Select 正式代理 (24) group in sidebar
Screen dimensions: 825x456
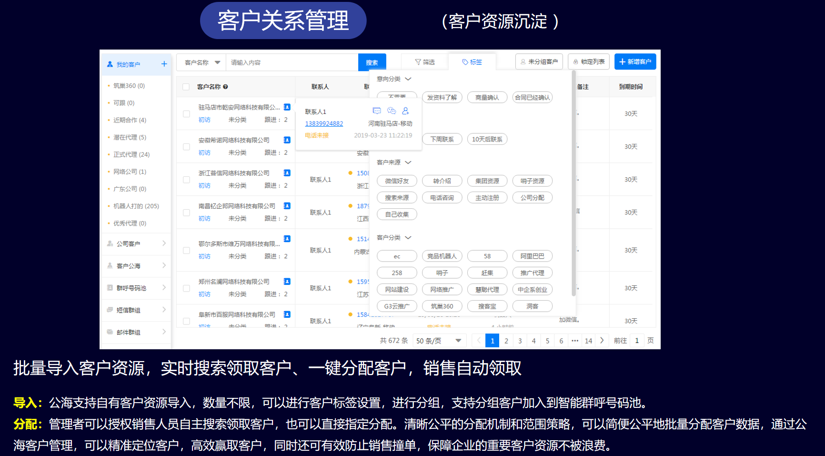131,154
